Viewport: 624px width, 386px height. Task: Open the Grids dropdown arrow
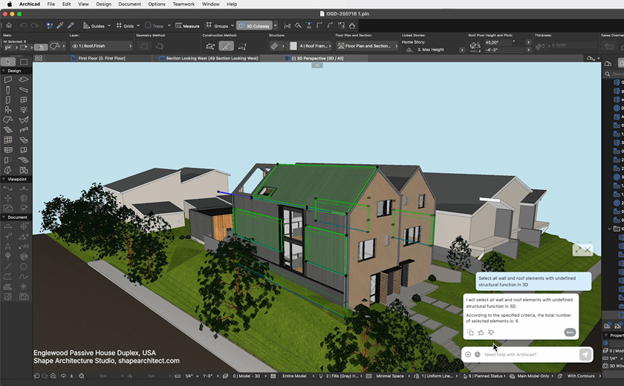(x=138, y=26)
